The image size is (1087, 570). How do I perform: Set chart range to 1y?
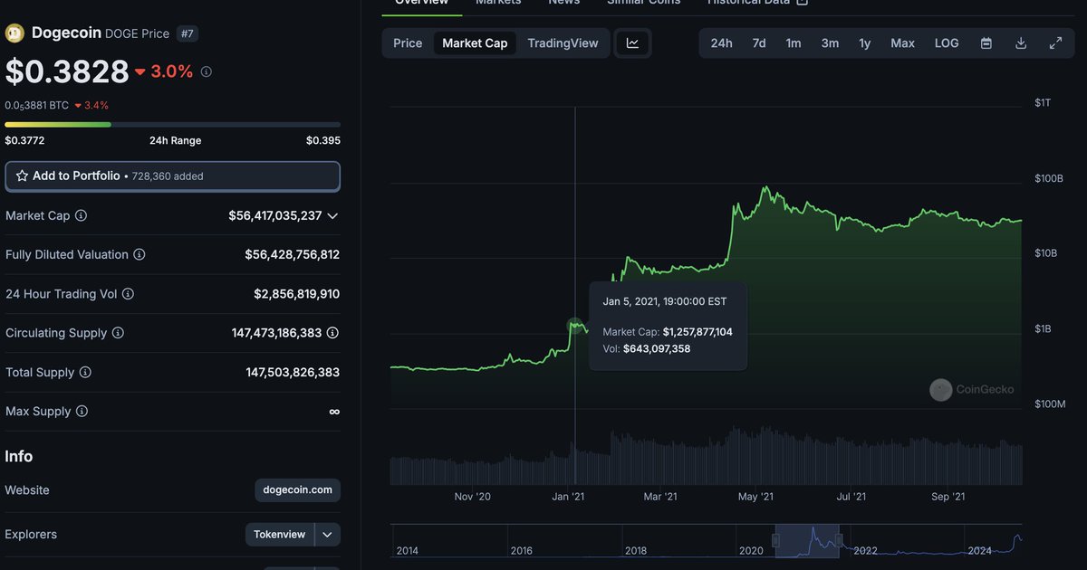pos(865,43)
